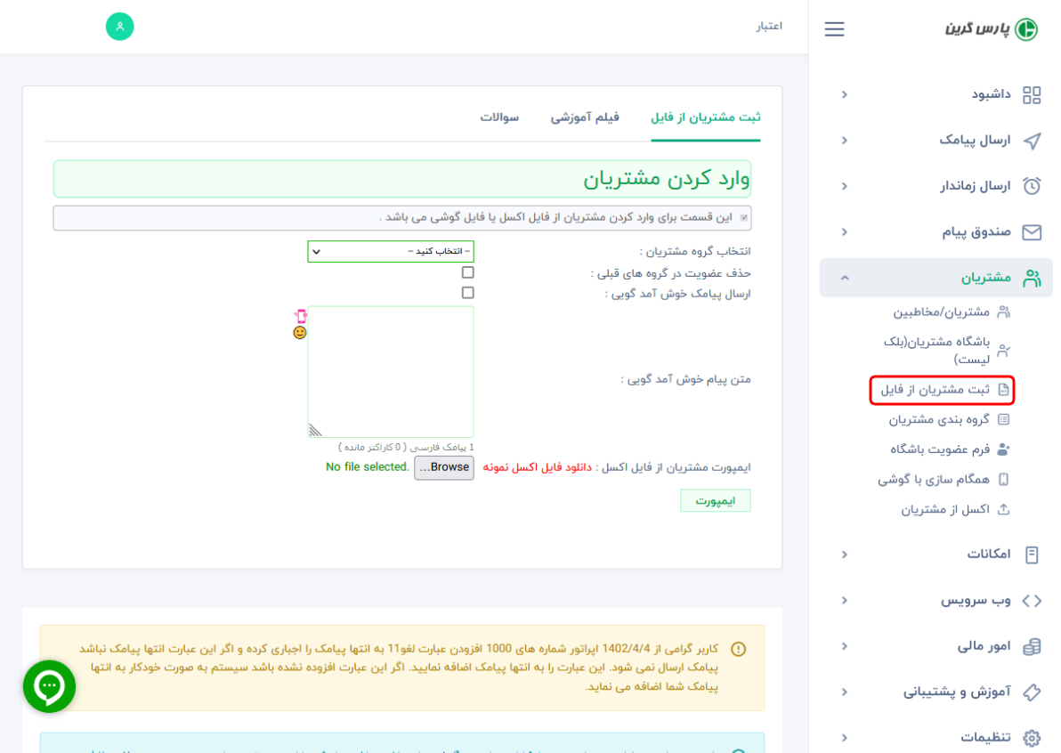
Task: Toggle the sidebar with the hamburger menu
Action: [834, 28]
